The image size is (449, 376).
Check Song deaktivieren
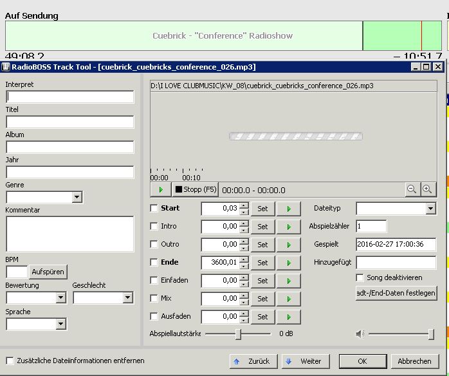[360, 277]
